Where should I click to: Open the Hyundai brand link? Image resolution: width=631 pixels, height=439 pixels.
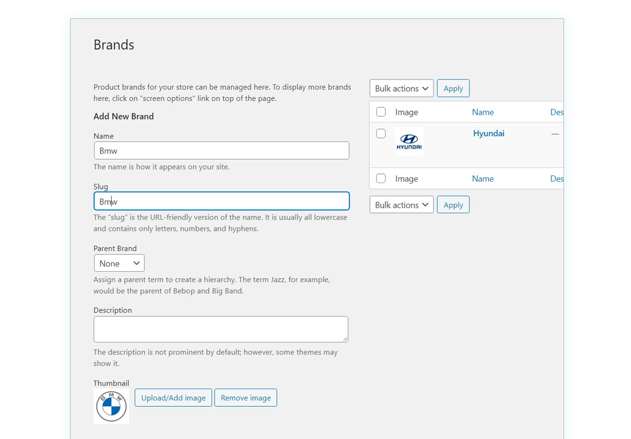[x=488, y=133]
